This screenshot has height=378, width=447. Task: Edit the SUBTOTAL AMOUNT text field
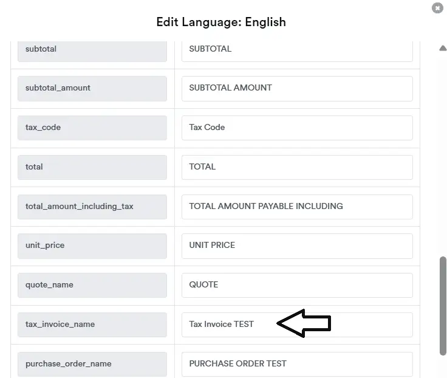coord(296,88)
